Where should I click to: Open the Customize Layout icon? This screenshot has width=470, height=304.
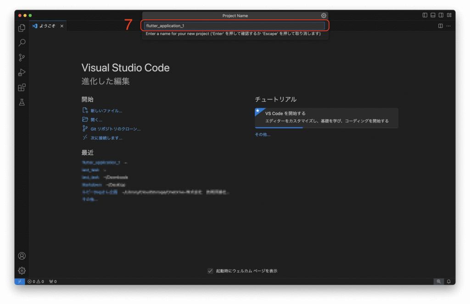[449, 15]
